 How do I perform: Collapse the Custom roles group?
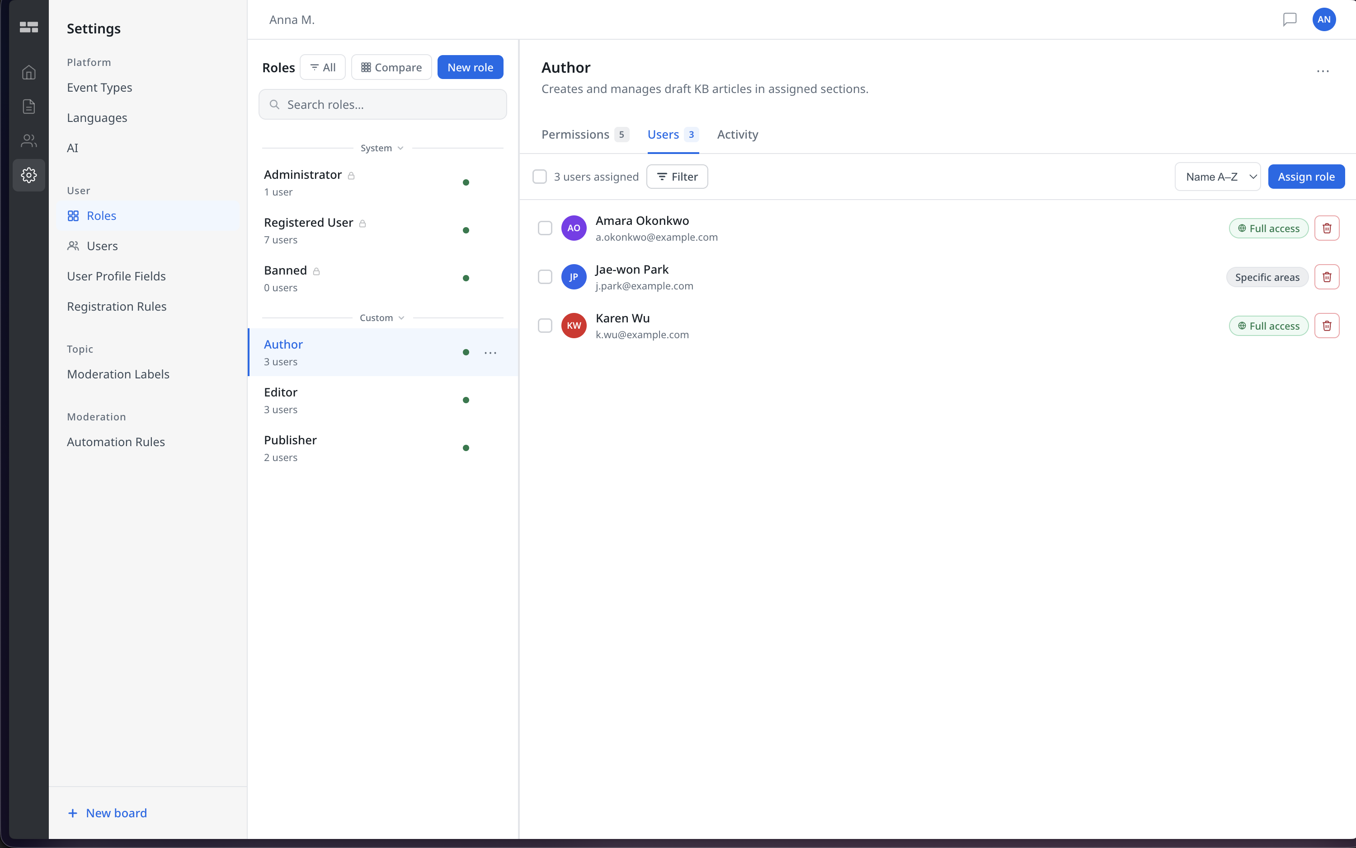(x=382, y=318)
